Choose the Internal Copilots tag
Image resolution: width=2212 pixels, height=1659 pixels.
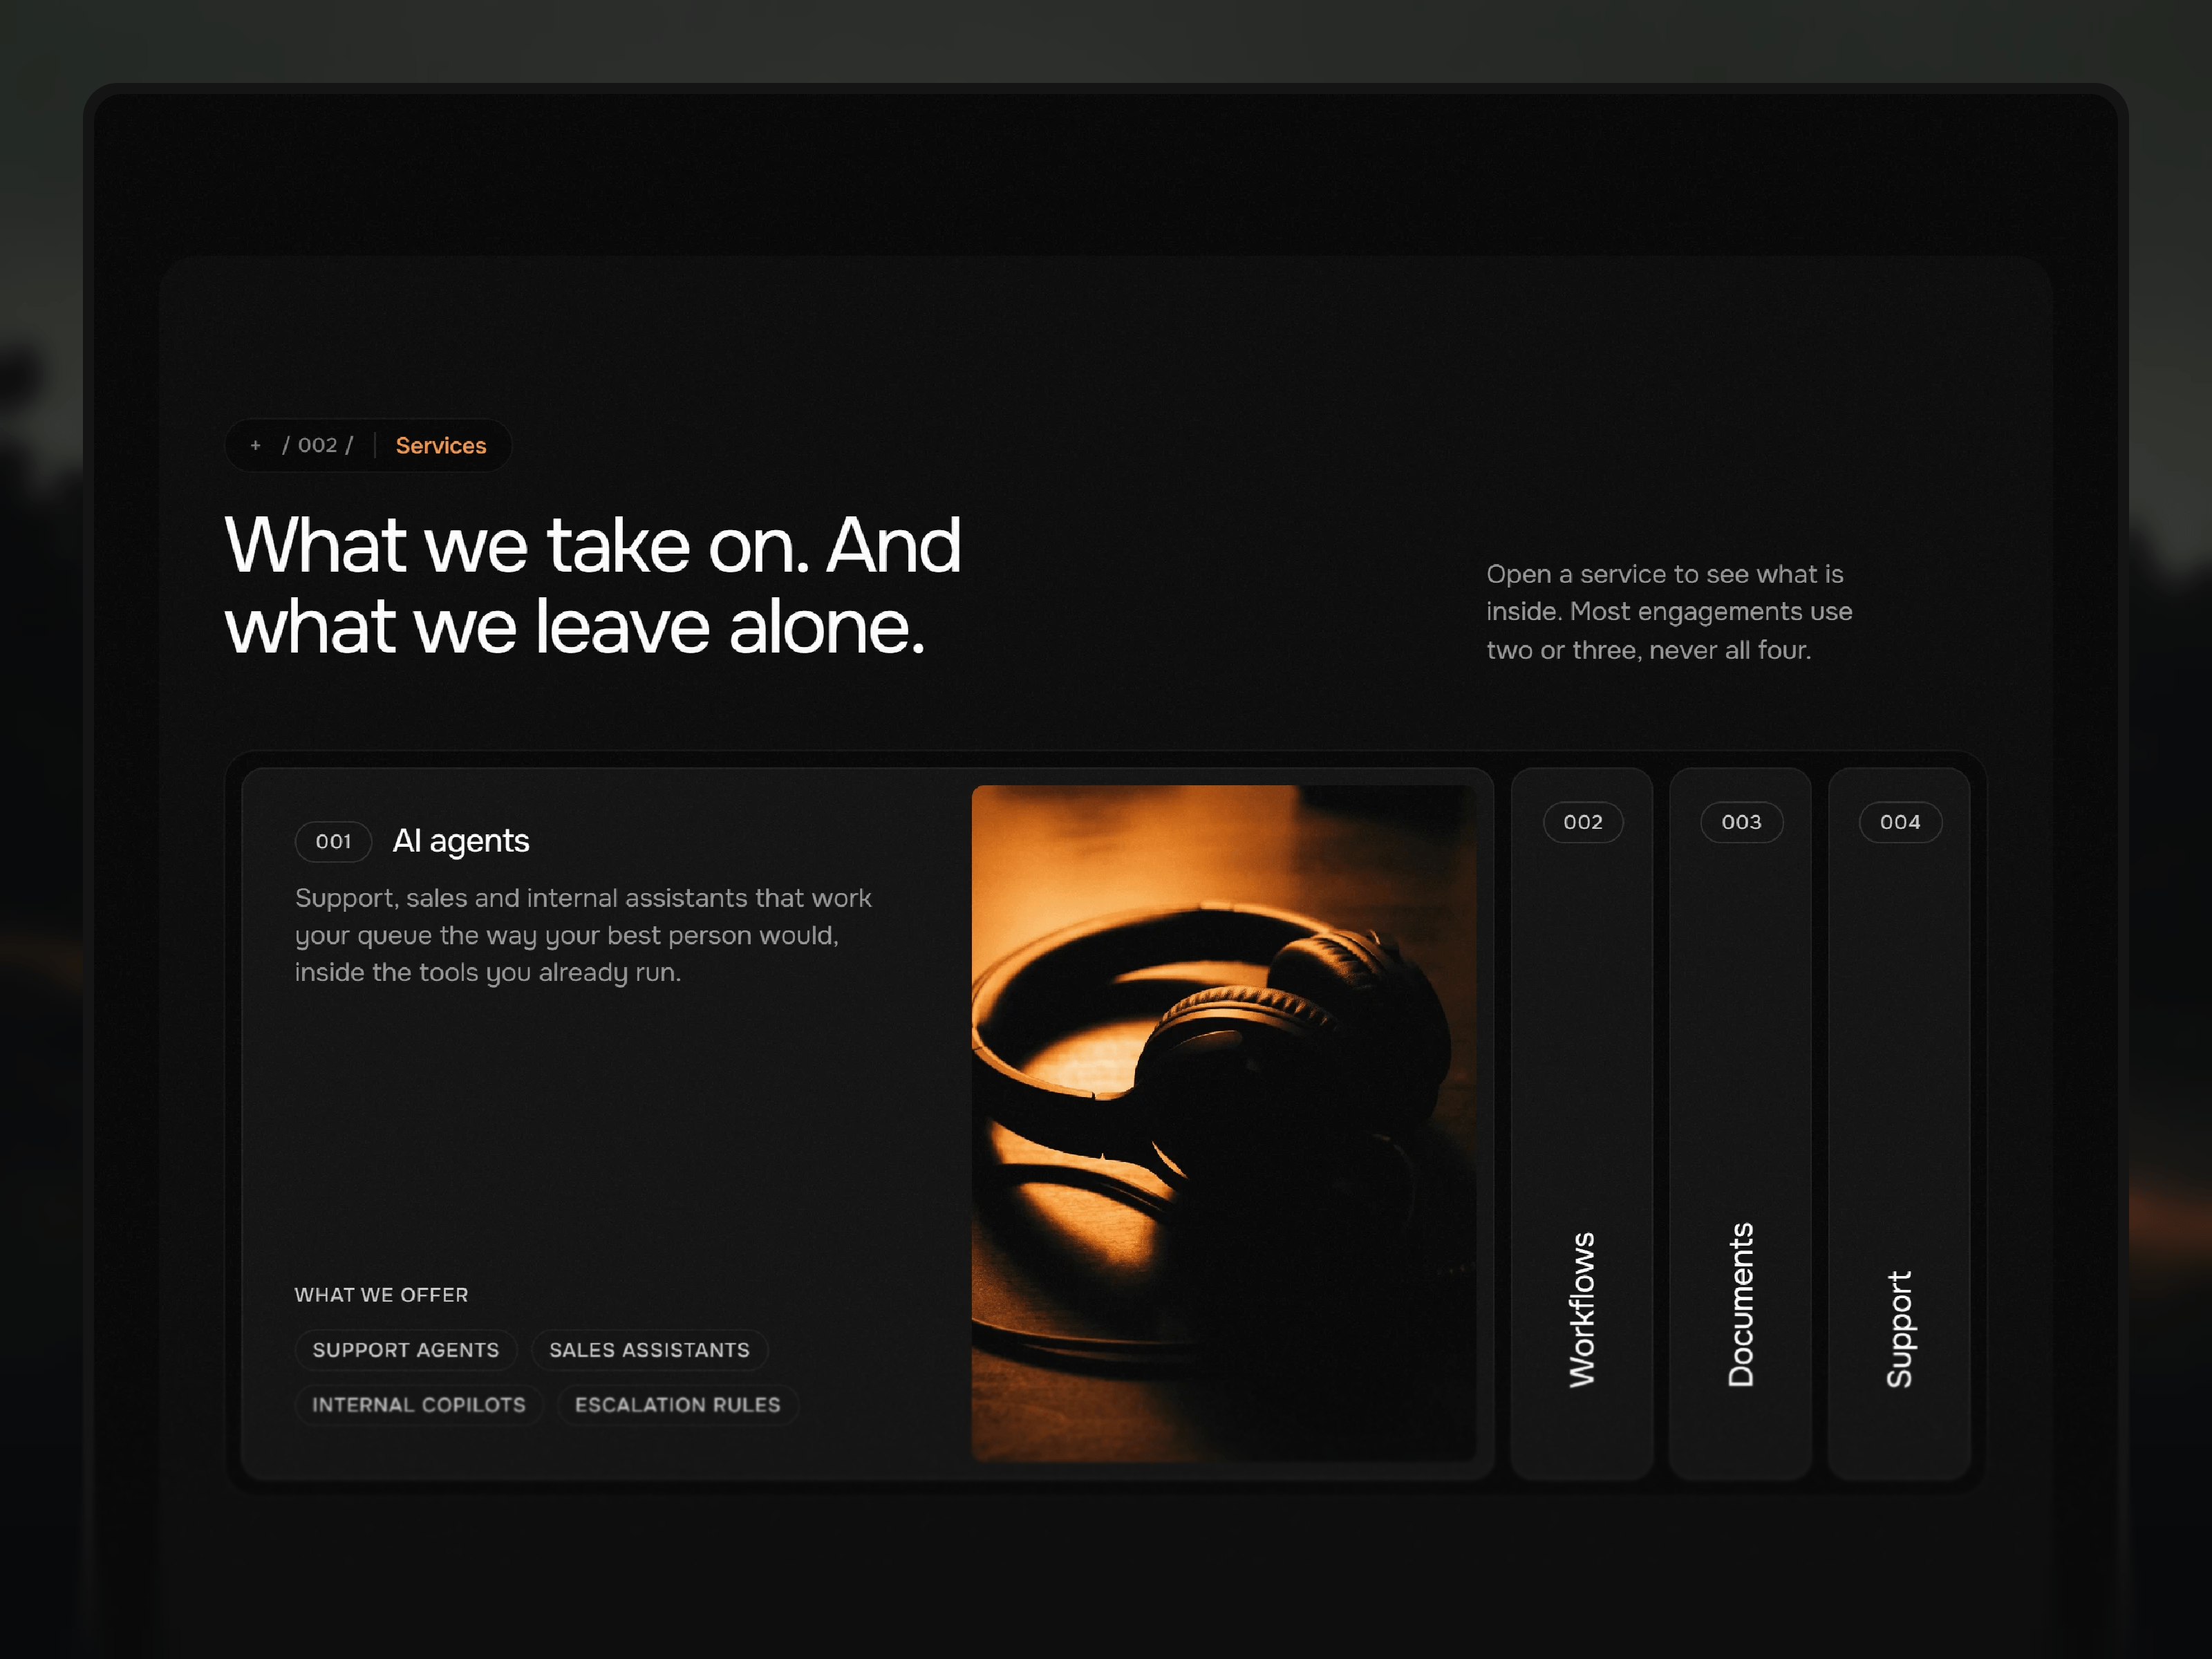point(419,1405)
